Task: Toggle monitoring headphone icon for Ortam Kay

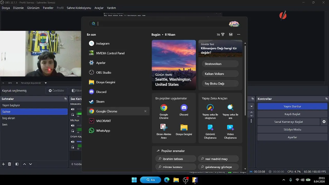Action: pyautogui.click(x=73, y=147)
